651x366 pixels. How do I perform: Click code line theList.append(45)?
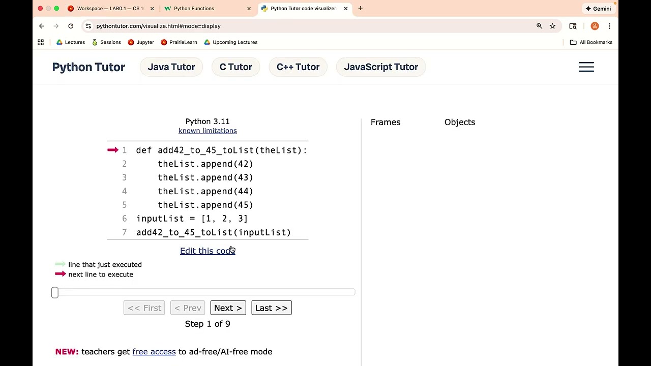point(205,205)
